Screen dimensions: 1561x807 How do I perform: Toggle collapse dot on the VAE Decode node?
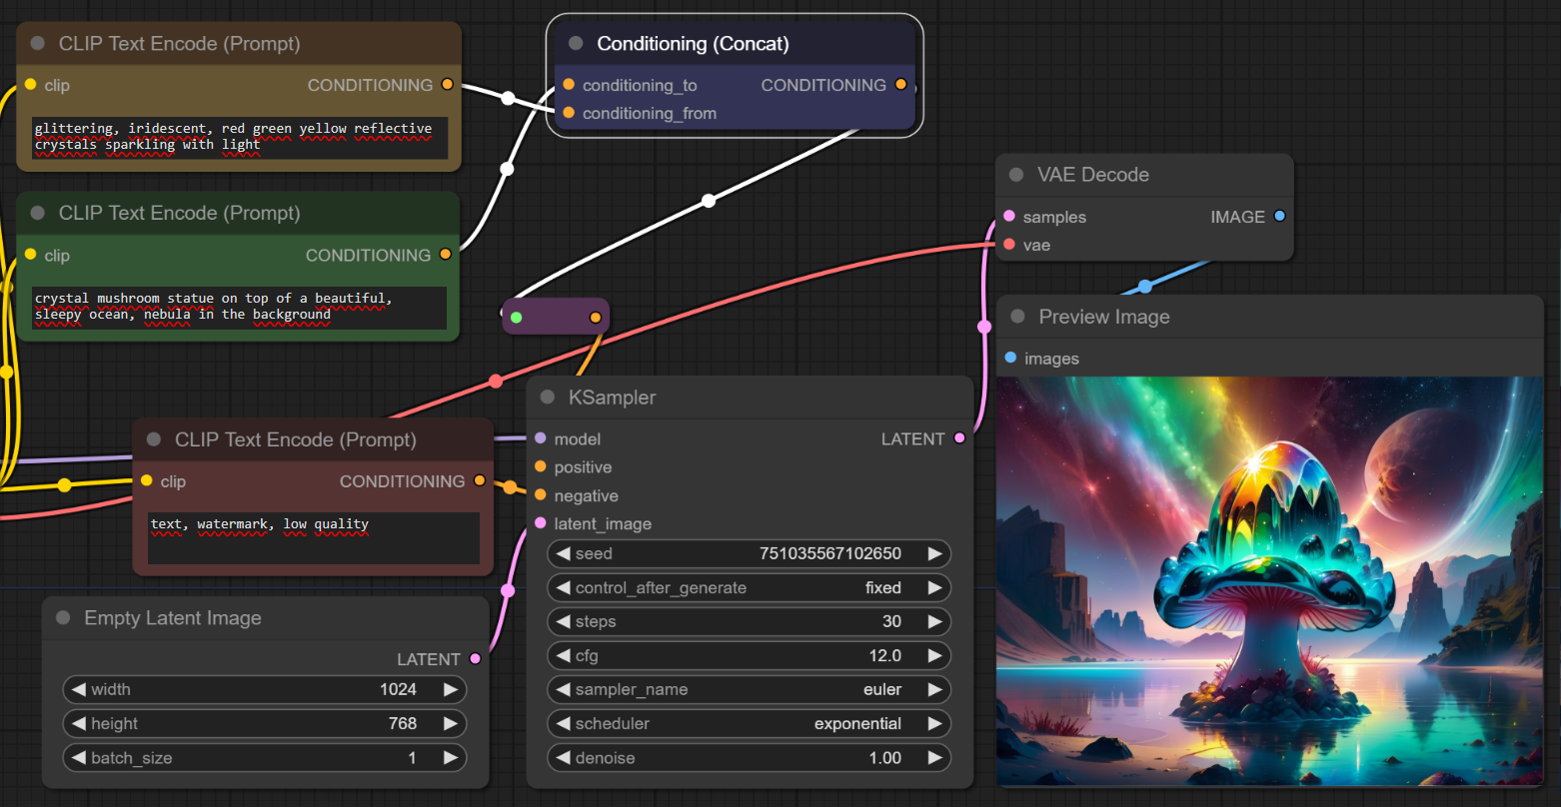click(1016, 175)
